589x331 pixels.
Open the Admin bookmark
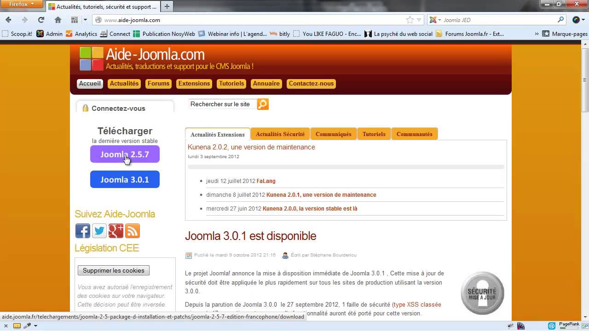coord(50,34)
